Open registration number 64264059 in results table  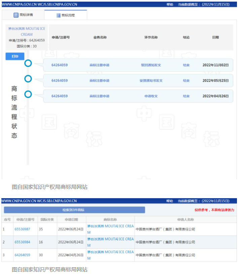pos(22,255)
